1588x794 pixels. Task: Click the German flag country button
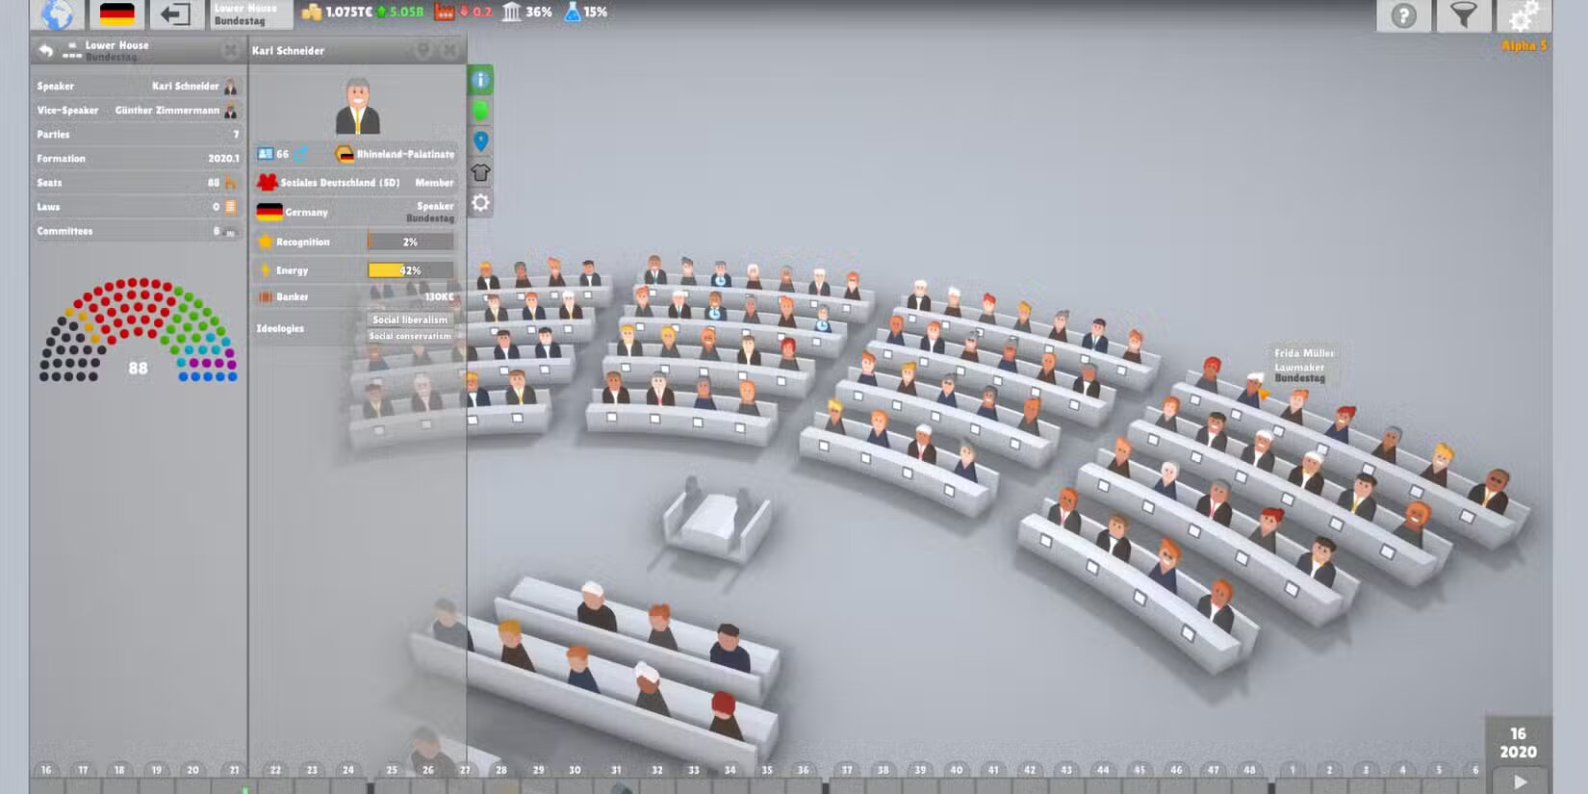116,14
